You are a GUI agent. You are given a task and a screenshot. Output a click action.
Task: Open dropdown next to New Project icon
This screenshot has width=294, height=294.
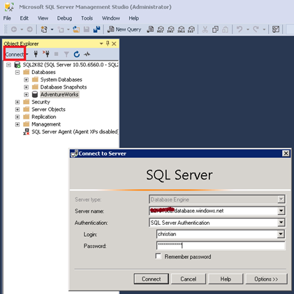pyautogui.click(x=52, y=29)
